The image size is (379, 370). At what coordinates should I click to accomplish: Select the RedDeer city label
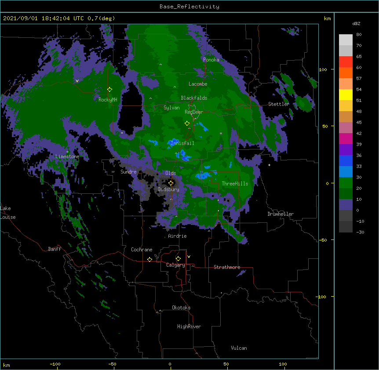click(x=193, y=112)
